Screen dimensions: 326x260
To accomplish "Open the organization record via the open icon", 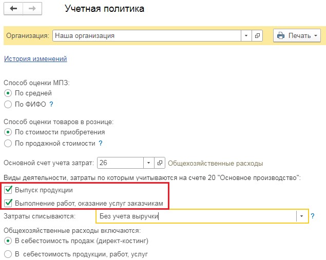I will [257, 35].
